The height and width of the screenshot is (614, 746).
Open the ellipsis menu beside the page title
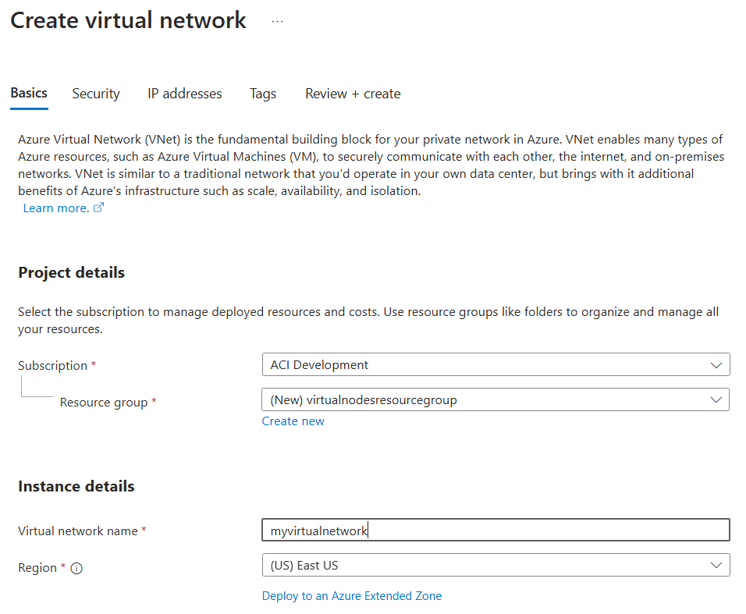click(277, 21)
